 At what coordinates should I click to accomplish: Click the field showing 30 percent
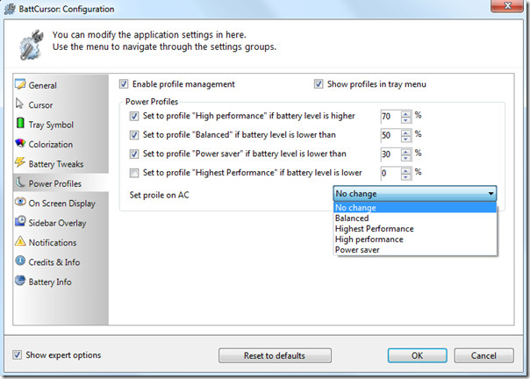(390, 154)
